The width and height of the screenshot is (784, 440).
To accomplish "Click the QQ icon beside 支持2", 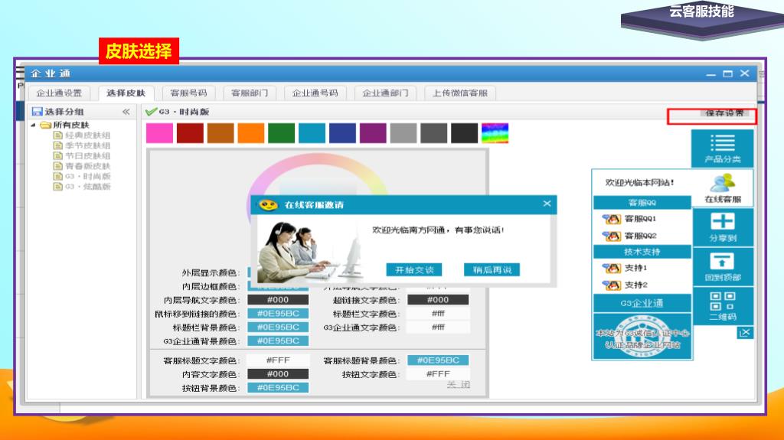I will 612,285.
